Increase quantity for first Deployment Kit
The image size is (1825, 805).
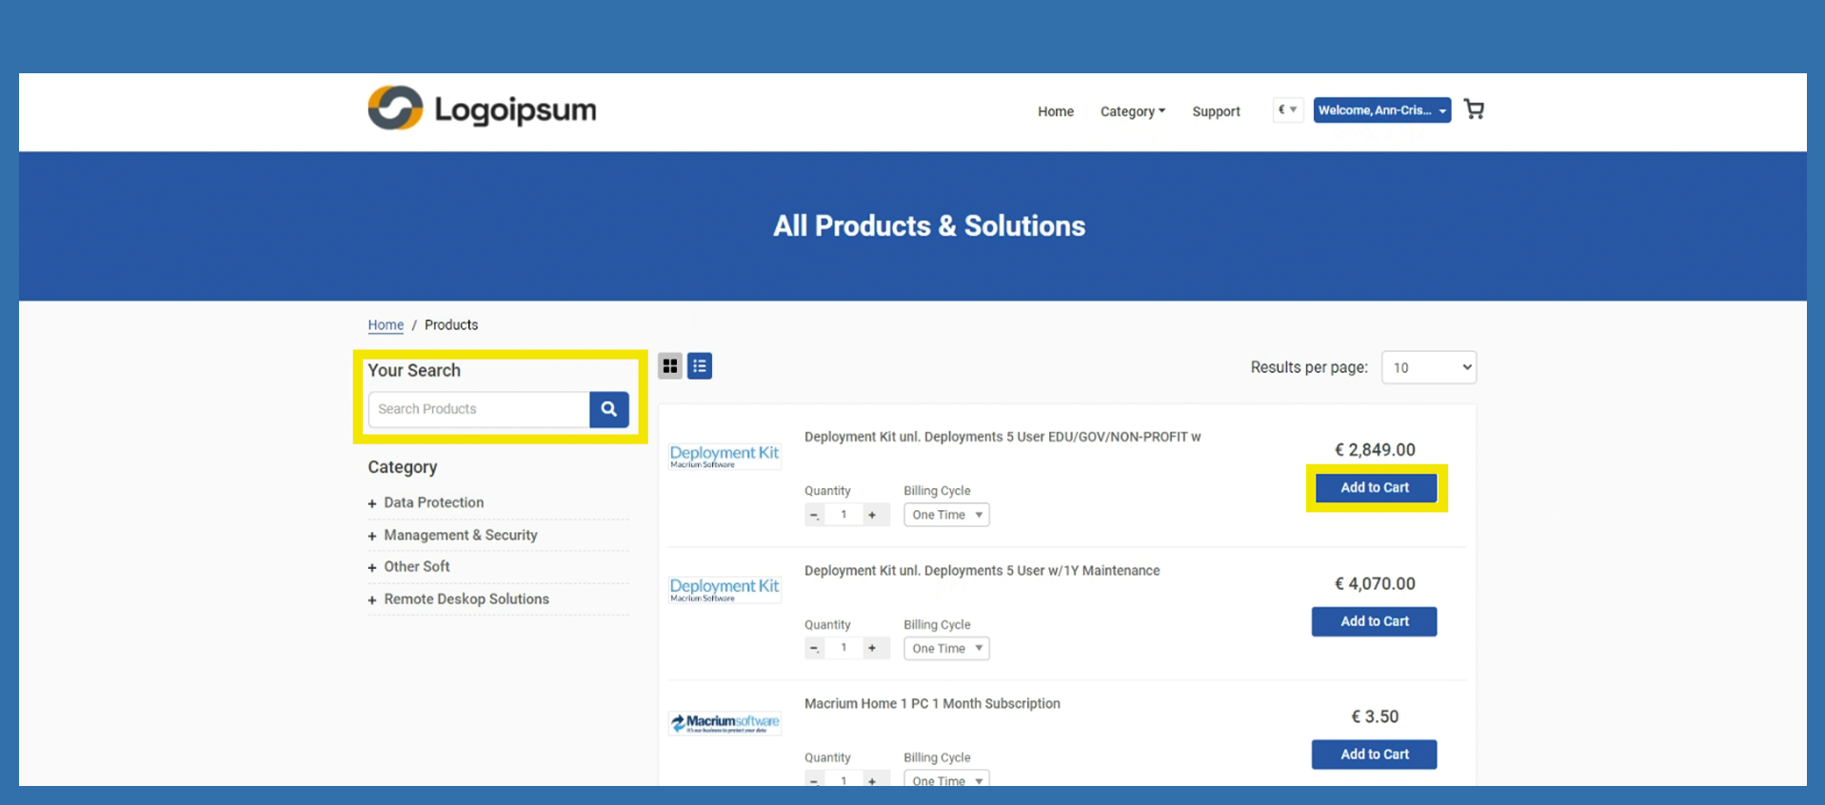point(872,515)
